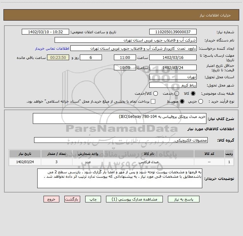Click the goods group field 'محصولات الکترونیکی'

click(121, 140)
